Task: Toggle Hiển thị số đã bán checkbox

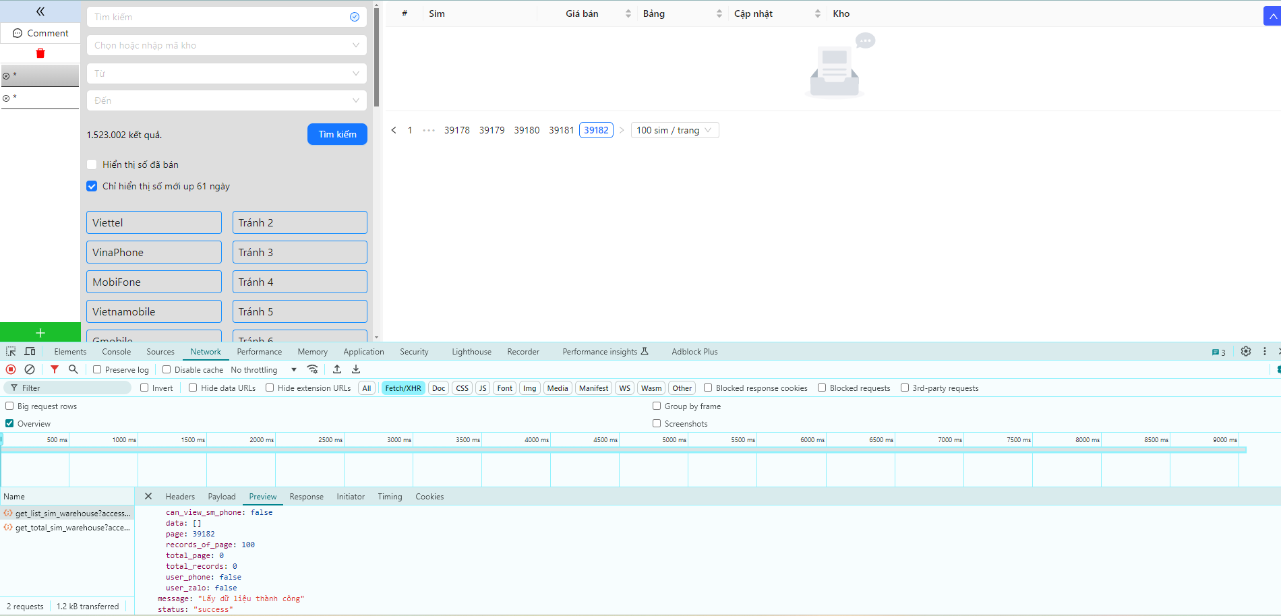Action: (92, 164)
